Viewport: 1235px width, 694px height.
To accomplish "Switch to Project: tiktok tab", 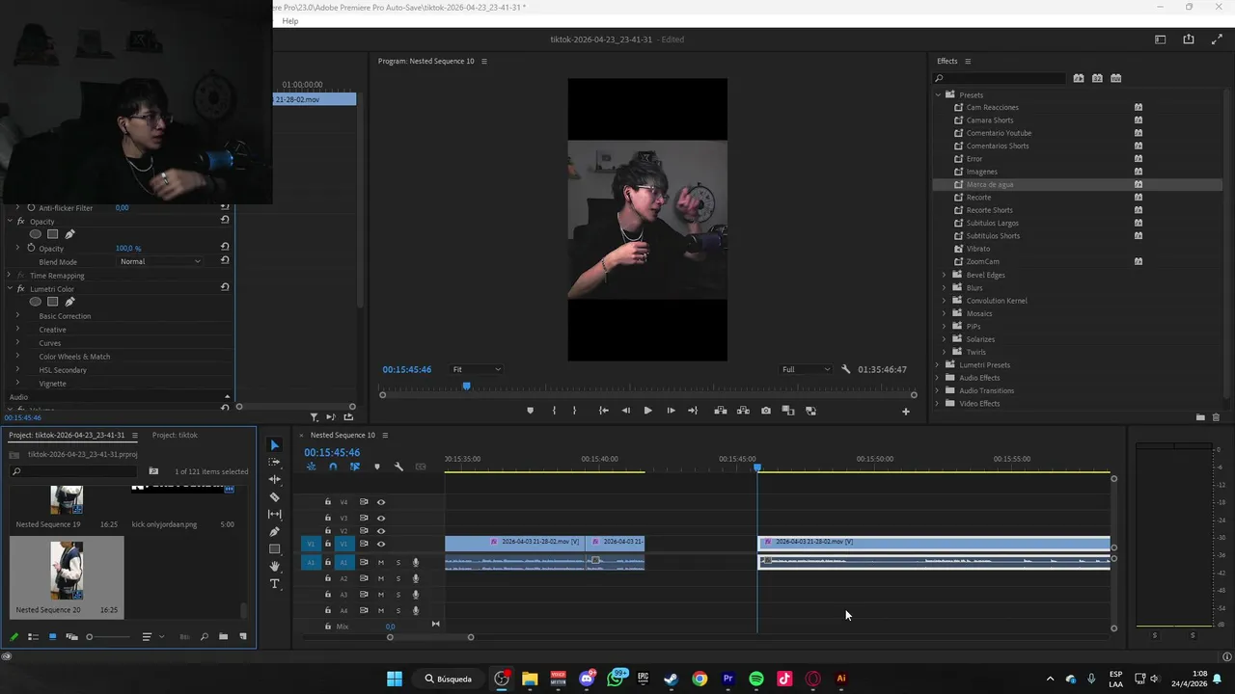I will coord(175,435).
